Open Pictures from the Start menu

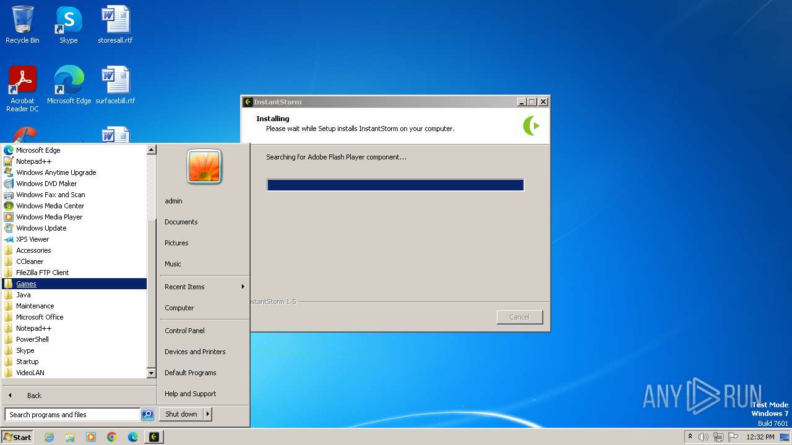point(204,243)
